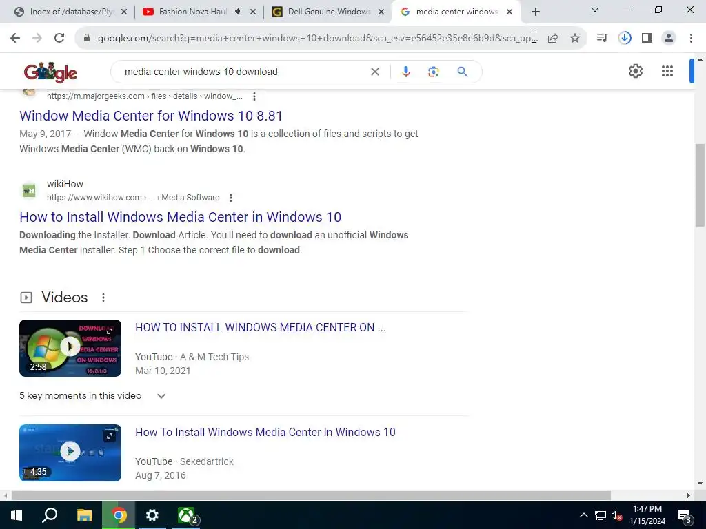706x529 pixels.
Task: Close the Index of /database tab
Action: (124, 12)
